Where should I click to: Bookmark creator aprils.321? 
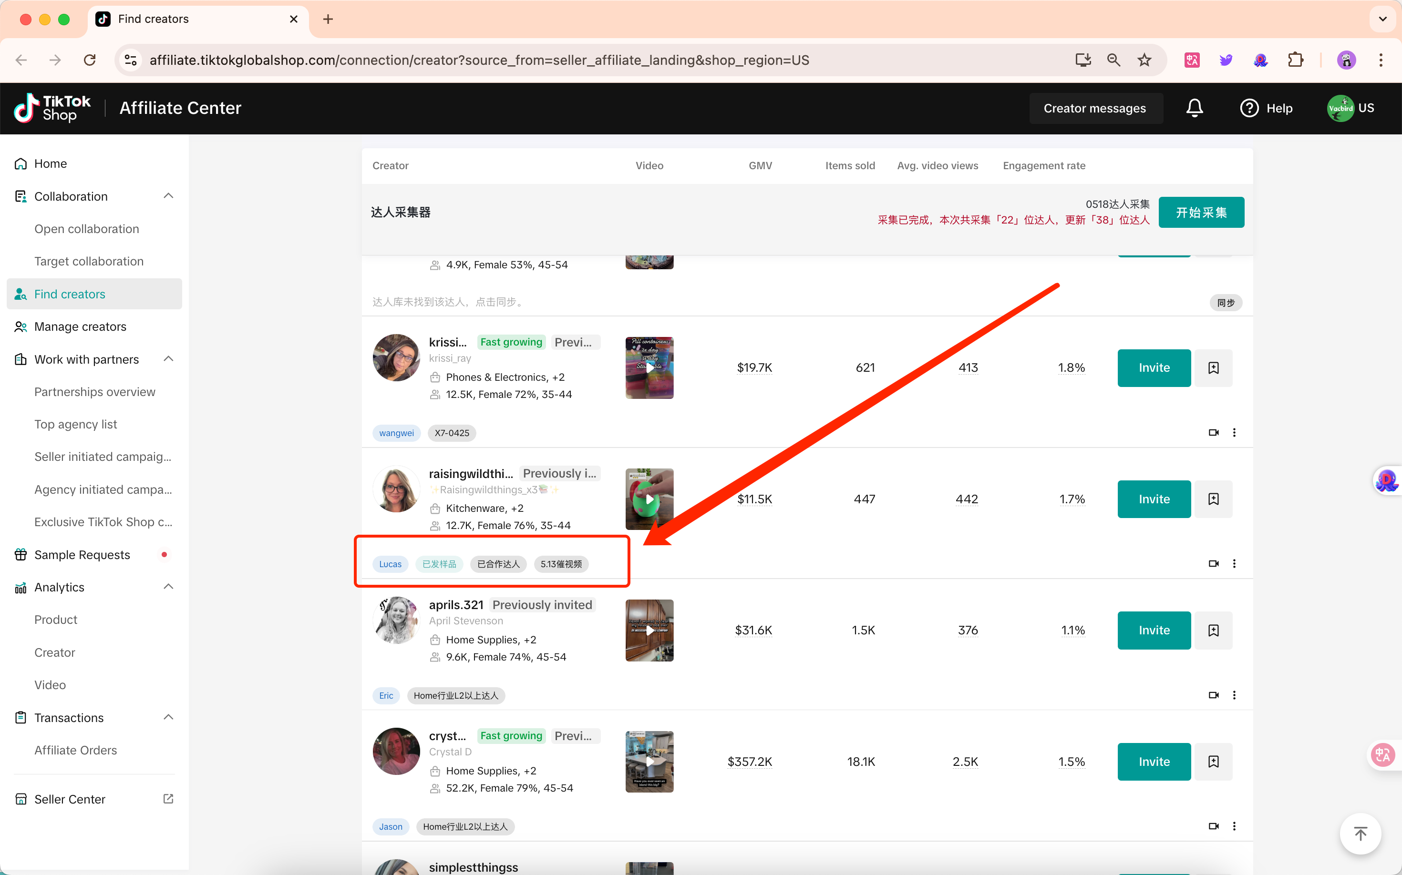[x=1213, y=630]
